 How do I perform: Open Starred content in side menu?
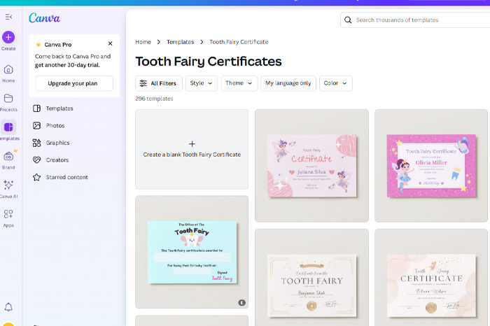(67, 177)
